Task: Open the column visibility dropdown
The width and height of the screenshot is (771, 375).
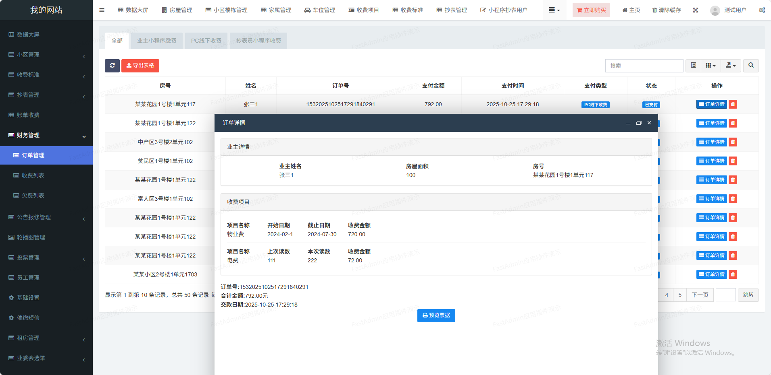Action: (x=711, y=66)
